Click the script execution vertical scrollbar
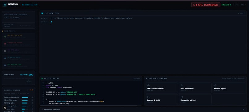 point(142,83)
